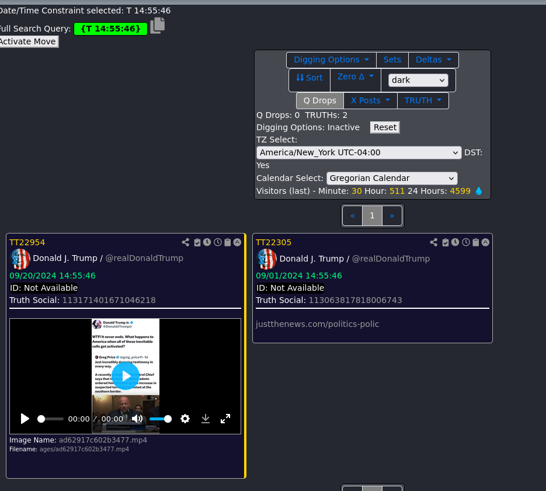Open Truth Social ID 113063817818006743
The height and width of the screenshot is (491, 546).
click(356, 300)
